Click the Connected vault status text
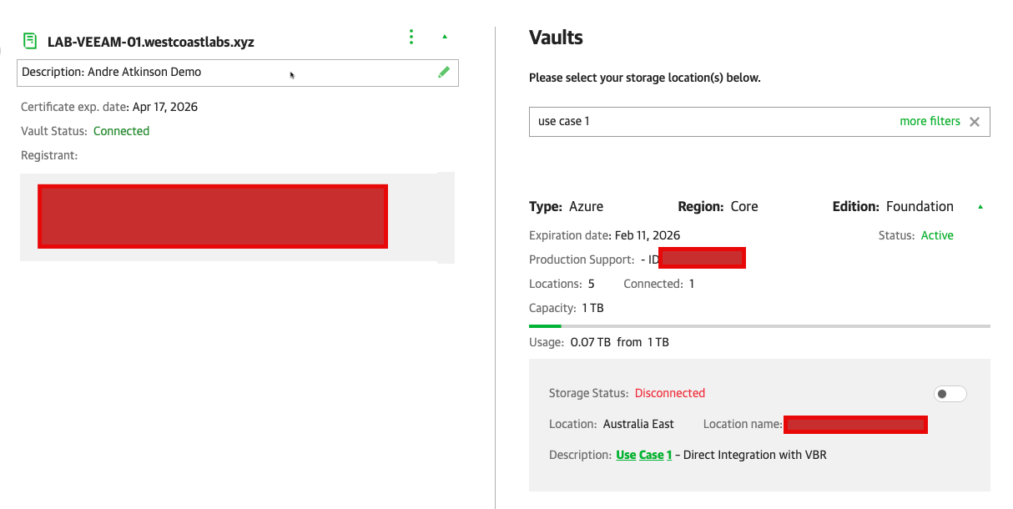 tap(121, 131)
